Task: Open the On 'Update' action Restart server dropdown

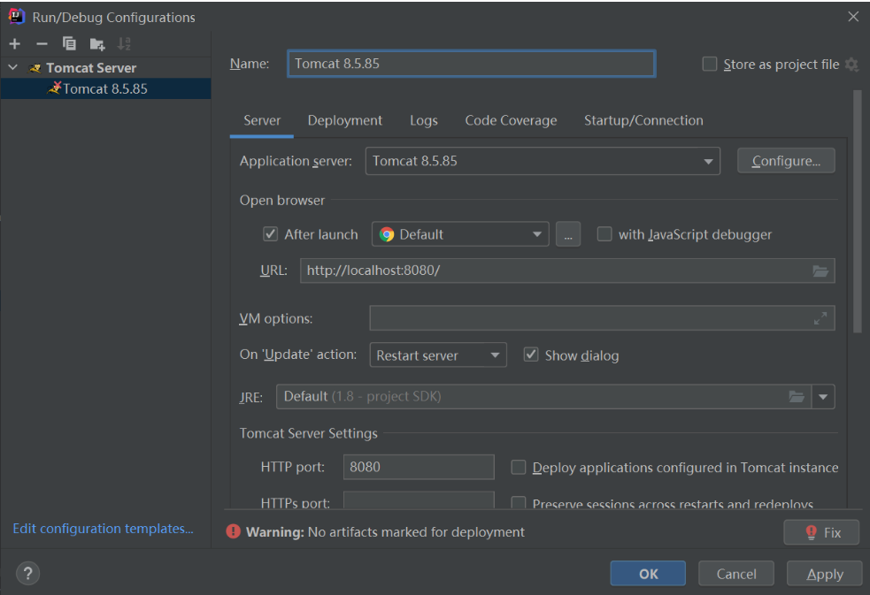Action: (x=438, y=355)
